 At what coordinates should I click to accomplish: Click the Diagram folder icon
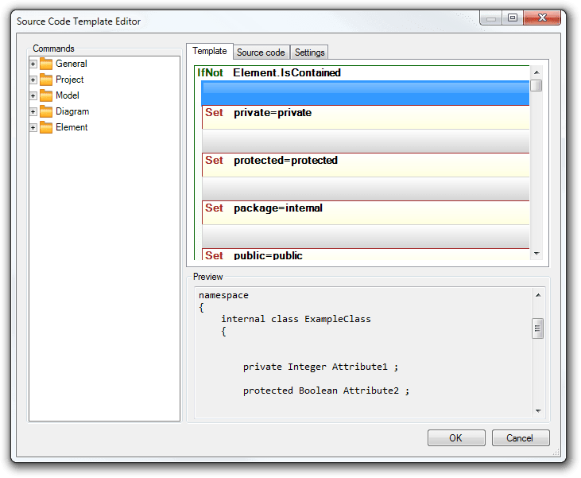click(x=46, y=111)
